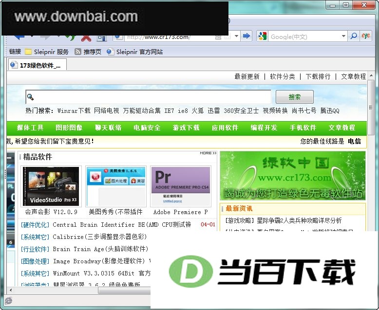379x310 pixels.
Task: Click the 美图秀秀 software thumbnail
Action: pos(116,186)
